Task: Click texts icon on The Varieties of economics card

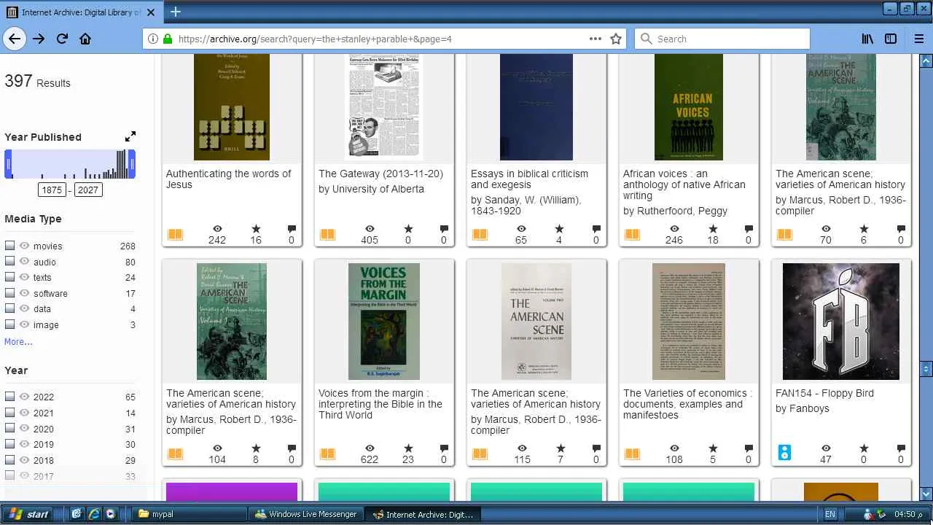Action: click(x=632, y=454)
